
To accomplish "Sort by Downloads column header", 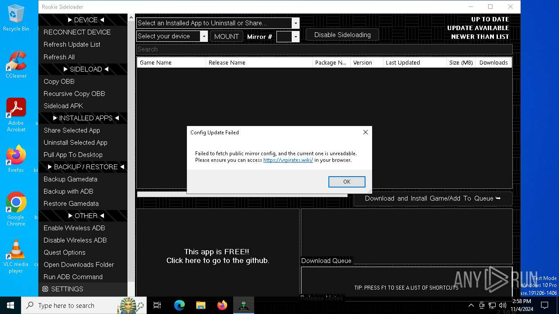I will tap(493, 62).
